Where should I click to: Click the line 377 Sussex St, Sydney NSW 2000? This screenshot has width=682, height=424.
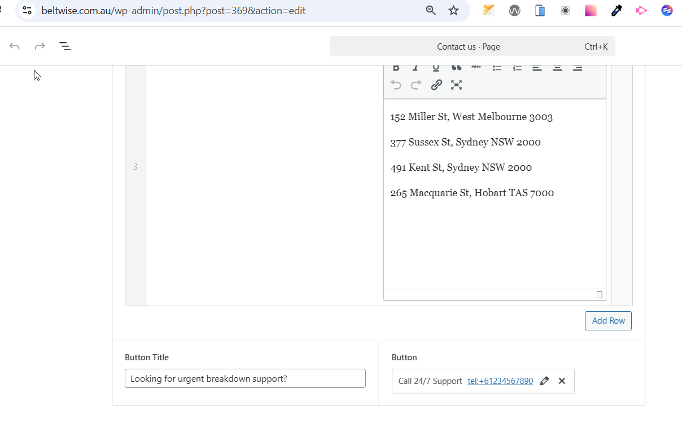tap(465, 142)
